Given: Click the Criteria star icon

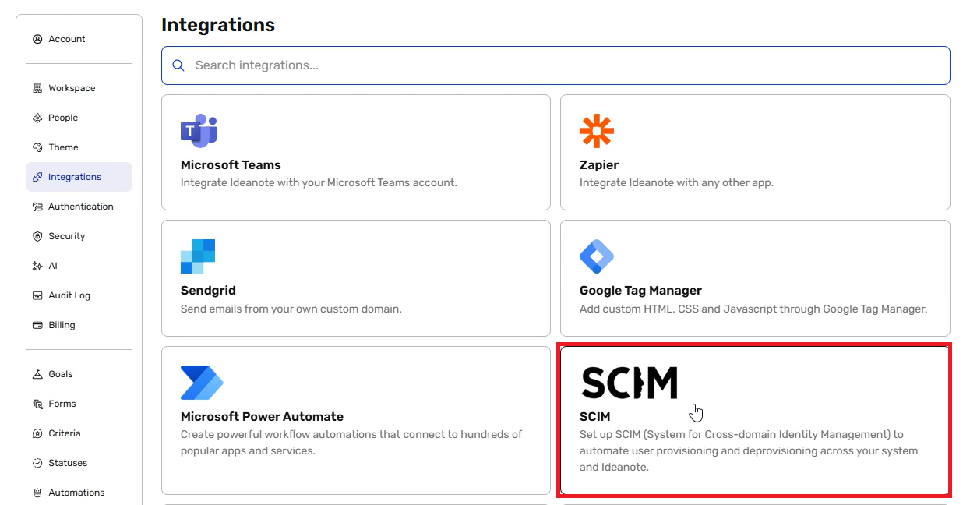Looking at the screenshot, I should (37, 433).
